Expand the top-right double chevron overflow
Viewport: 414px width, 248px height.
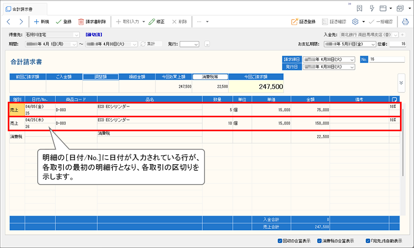pyautogui.click(x=350, y=4)
